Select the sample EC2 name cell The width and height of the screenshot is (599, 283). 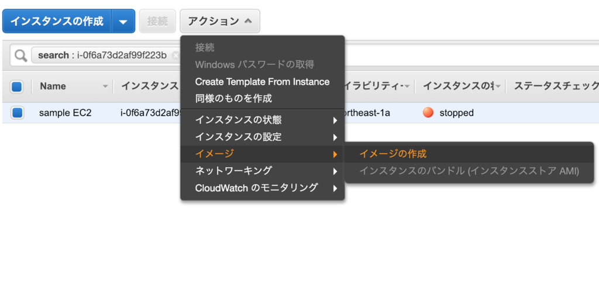tap(66, 113)
